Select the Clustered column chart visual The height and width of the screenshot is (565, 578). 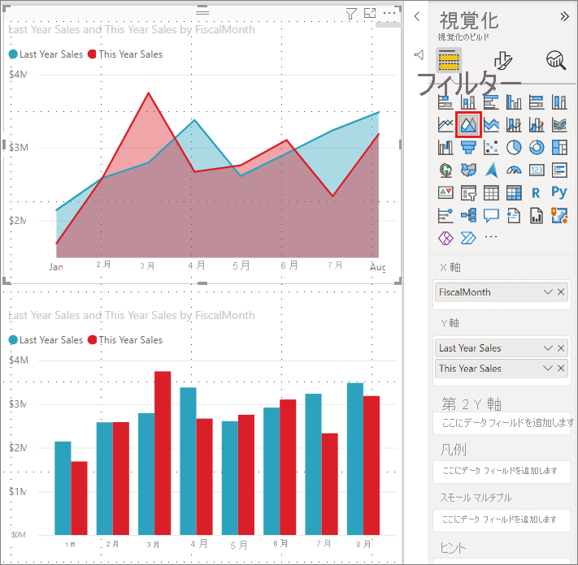[514, 102]
